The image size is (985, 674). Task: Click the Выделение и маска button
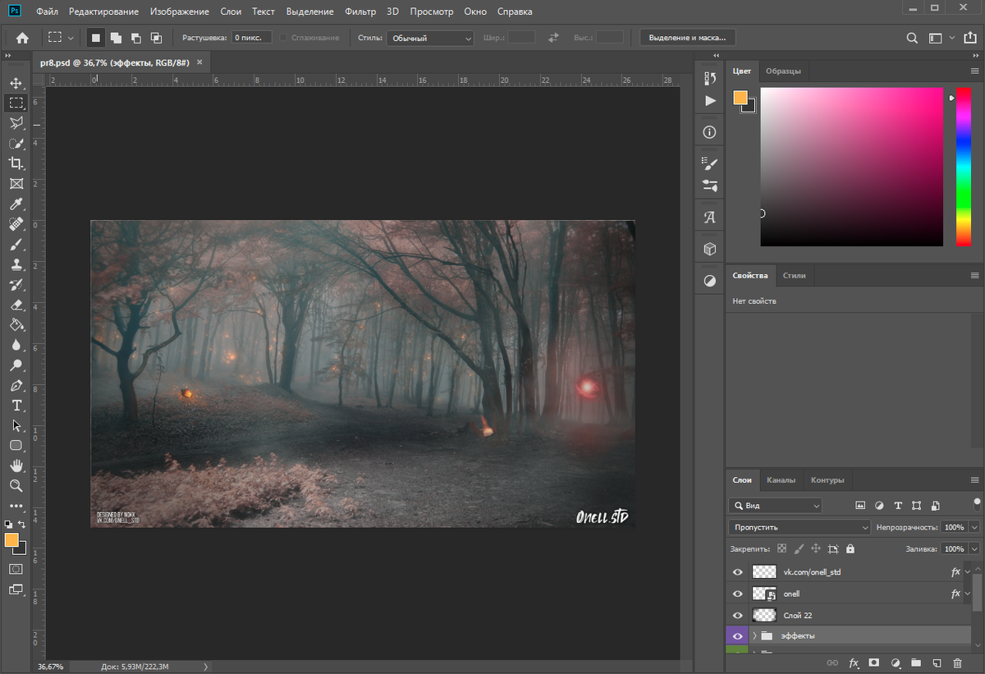686,37
